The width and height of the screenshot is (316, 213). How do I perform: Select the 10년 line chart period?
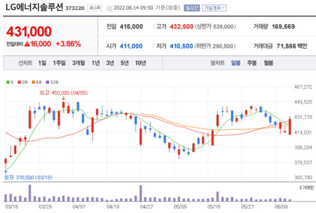pyautogui.click(x=141, y=63)
